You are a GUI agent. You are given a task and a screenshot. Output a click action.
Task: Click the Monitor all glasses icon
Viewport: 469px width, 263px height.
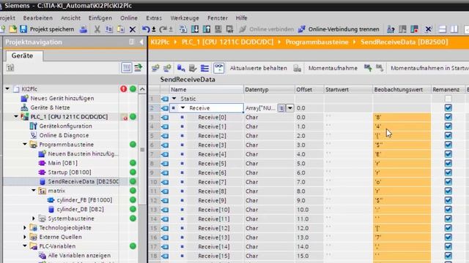tap(218, 68)
